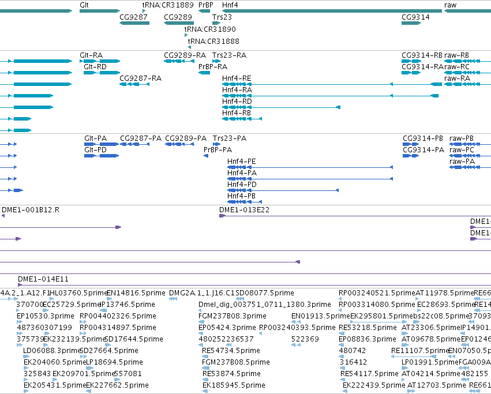Select EST EP05424.3prime
Screen dimensions: 491x394
201,333
